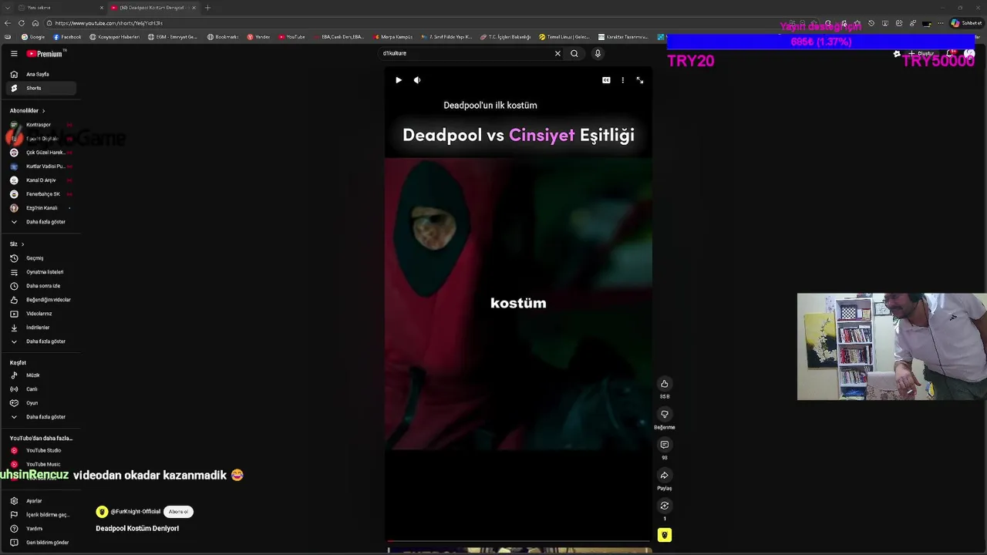Click the YouTube search input field
The image size is (987, 555).
[x=465, y=53]
